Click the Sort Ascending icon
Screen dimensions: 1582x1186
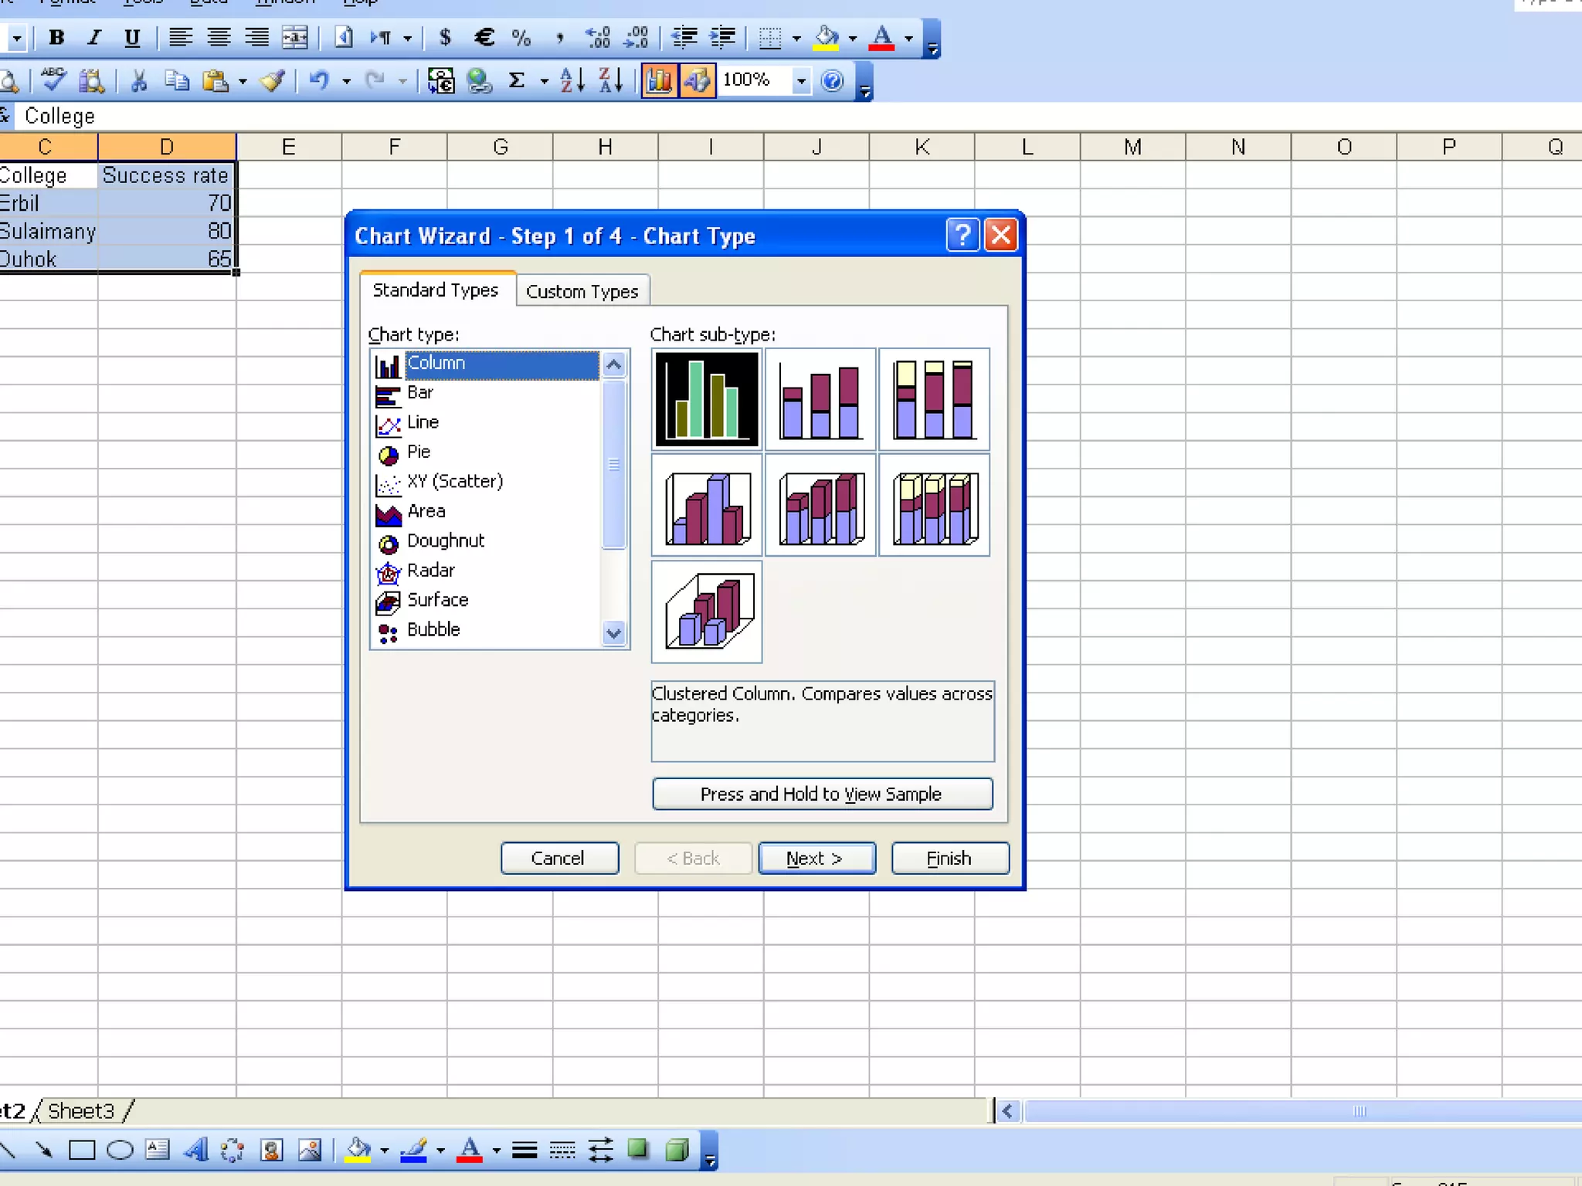tap(572, 80)
